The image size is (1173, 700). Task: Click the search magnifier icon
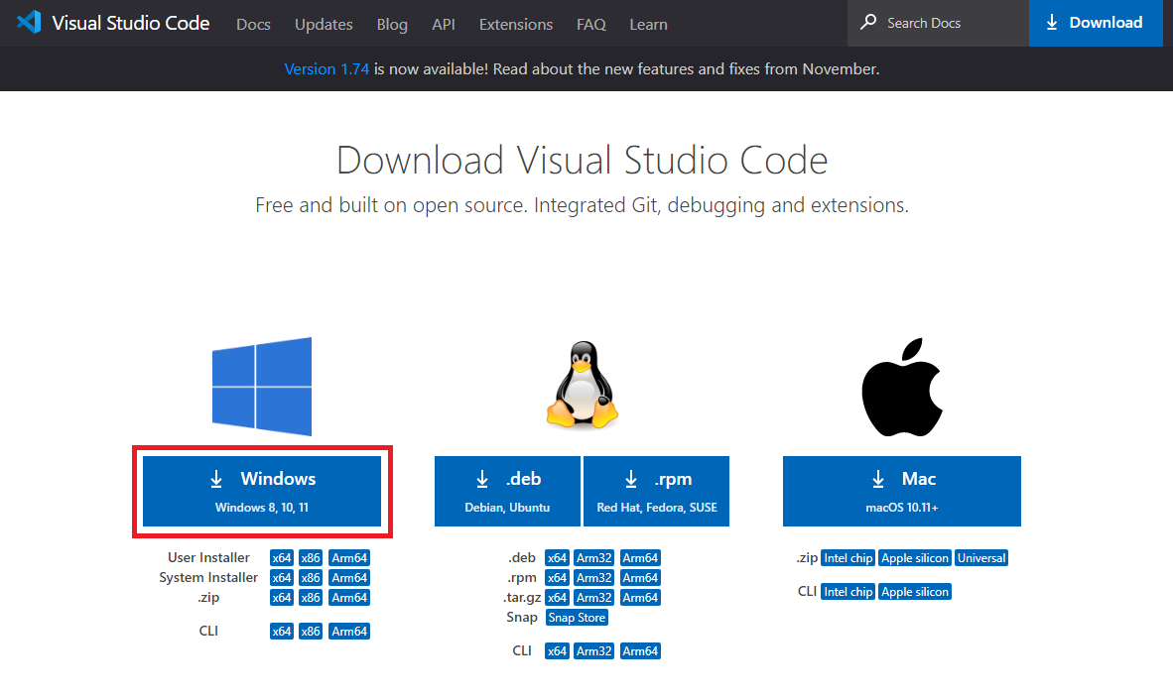click(x=867, y=23)
